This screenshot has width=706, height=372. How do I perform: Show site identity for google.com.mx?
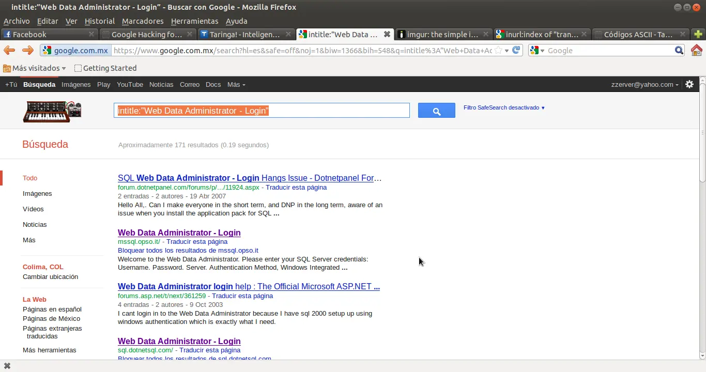[x=75, y=50]
